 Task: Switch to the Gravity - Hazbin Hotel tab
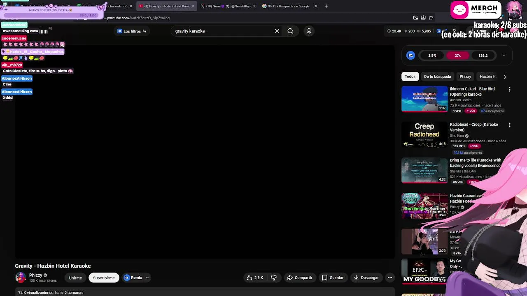tap(165, 6)
